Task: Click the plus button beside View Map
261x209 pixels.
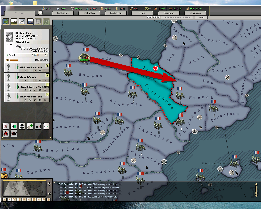Action: (40, 13)
